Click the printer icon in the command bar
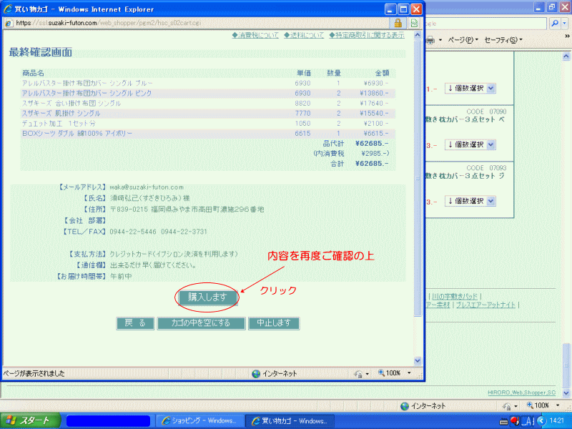572x429 pixels. pos(430,39)
